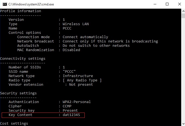Click the 'Vendor extension' label
185x126 pixels.
tap(26, 85)
